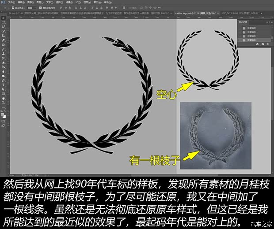
Task: Click Auto-Align Layers button in options bar
Action: (124, 8)
